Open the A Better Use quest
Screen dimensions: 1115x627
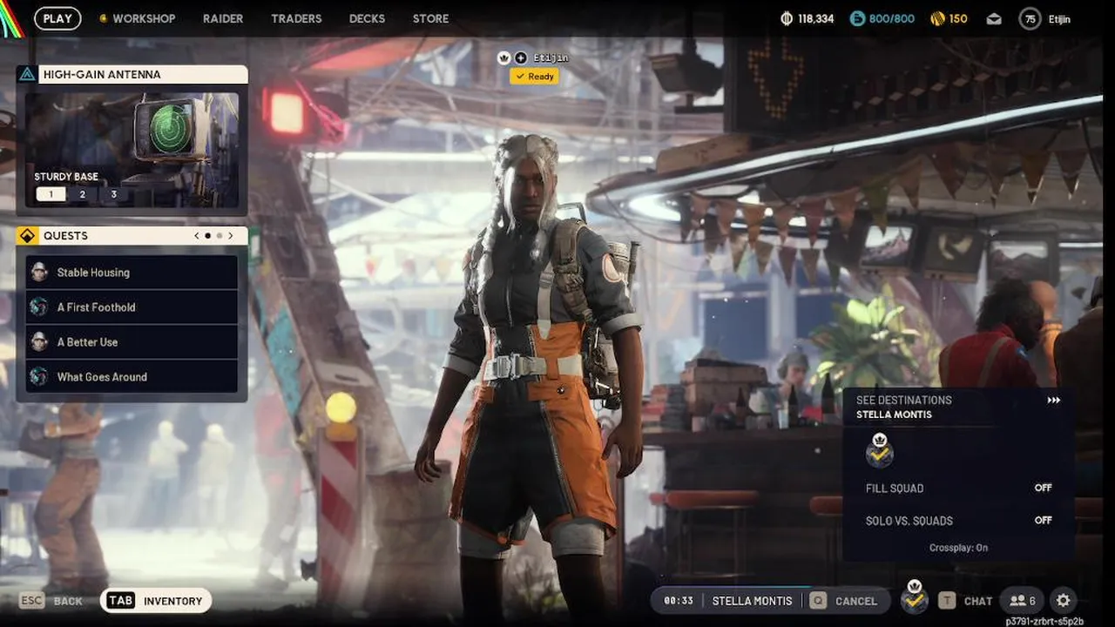coord(132,342)
